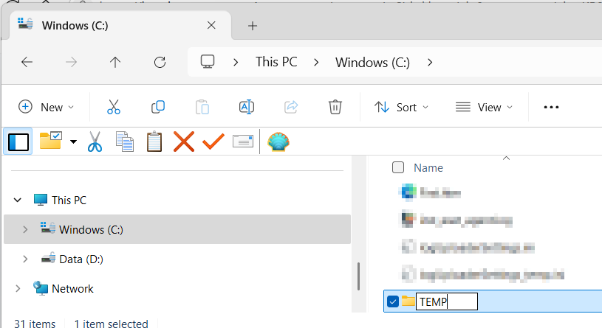Click the Delete trash can icon
Viewport: 602px width, 328px height.
[335, 107]
